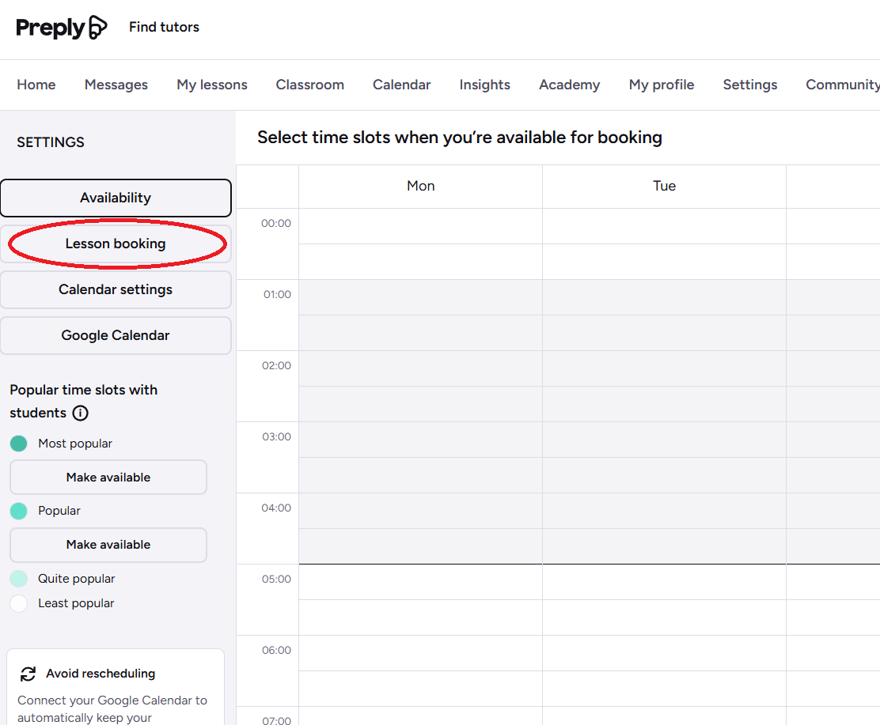Click the Popular teal color dot

click(x=19, y=511)
